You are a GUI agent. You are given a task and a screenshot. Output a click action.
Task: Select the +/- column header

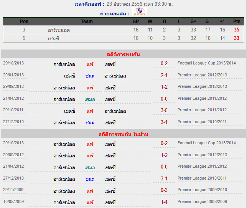(x=222, y=21)
